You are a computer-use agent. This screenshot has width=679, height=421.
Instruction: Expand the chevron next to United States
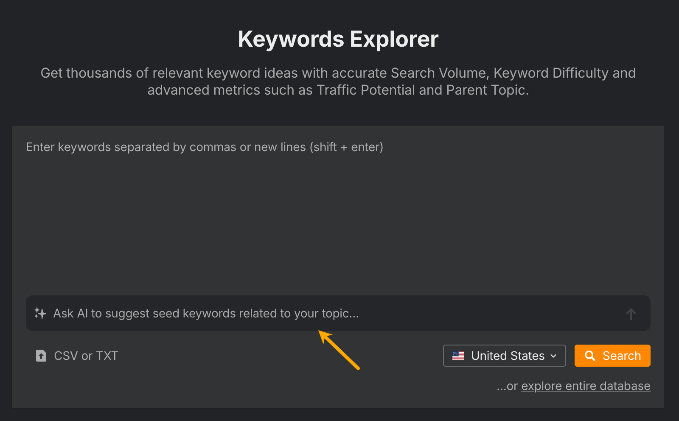tap(553, 356)
